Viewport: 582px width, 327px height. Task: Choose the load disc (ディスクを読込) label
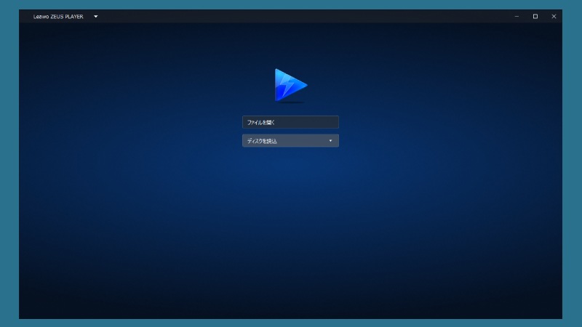click(x=262, y=141)
